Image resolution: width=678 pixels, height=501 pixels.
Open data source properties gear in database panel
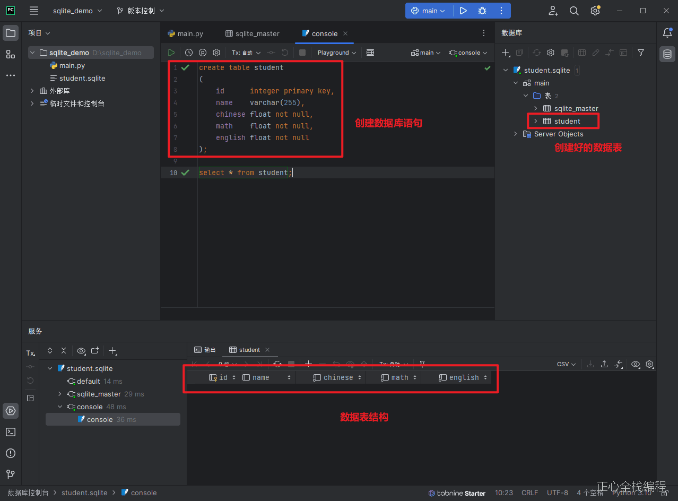[551, 53]
